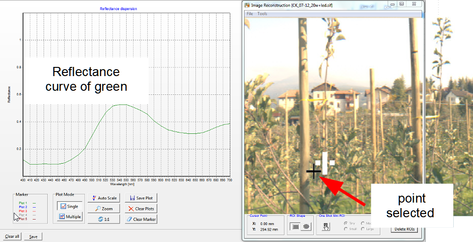473x242 pixels.
Task: Reset the plot to 1:1 scale
Action: 104,219
